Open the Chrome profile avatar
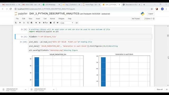This screenshot has height=95, width=169. point(162,9)
